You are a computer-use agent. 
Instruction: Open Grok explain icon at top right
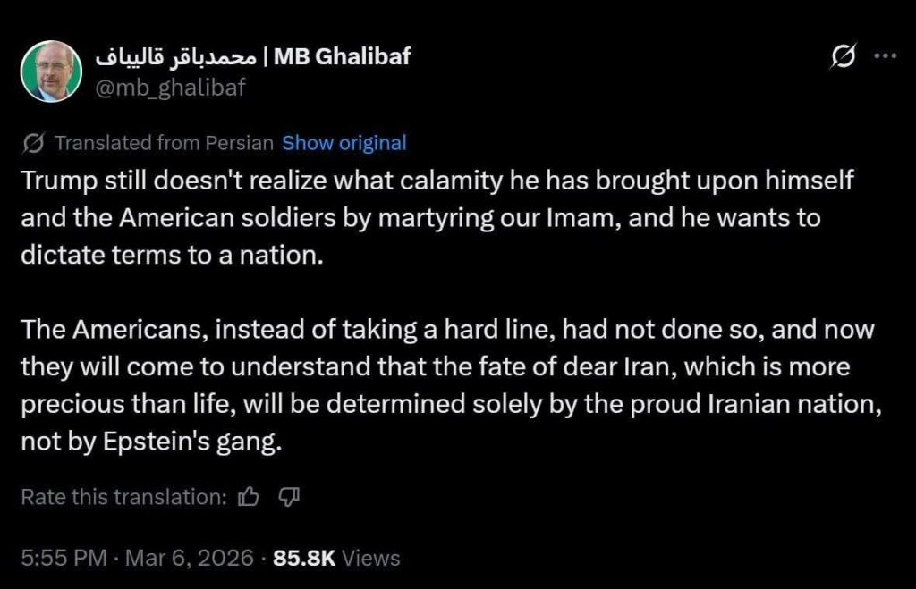(842, 57)
